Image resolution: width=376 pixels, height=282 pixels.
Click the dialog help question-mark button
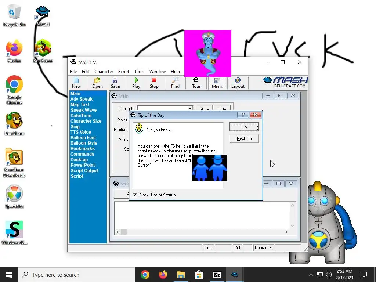[243, 115]
